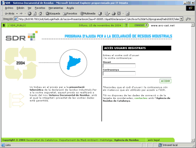This screenshot has height=148, width=196.
Task: Click the Stop loading toolbar icon
Action: 30,13
